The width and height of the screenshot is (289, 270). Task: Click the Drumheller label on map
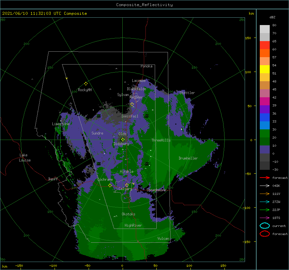click(188, 158)
